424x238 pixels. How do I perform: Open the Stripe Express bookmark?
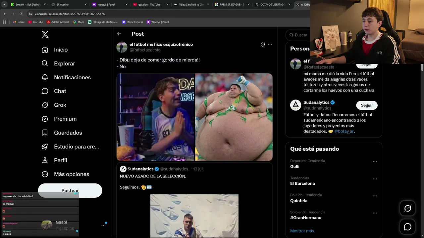[x=132, y=22]
